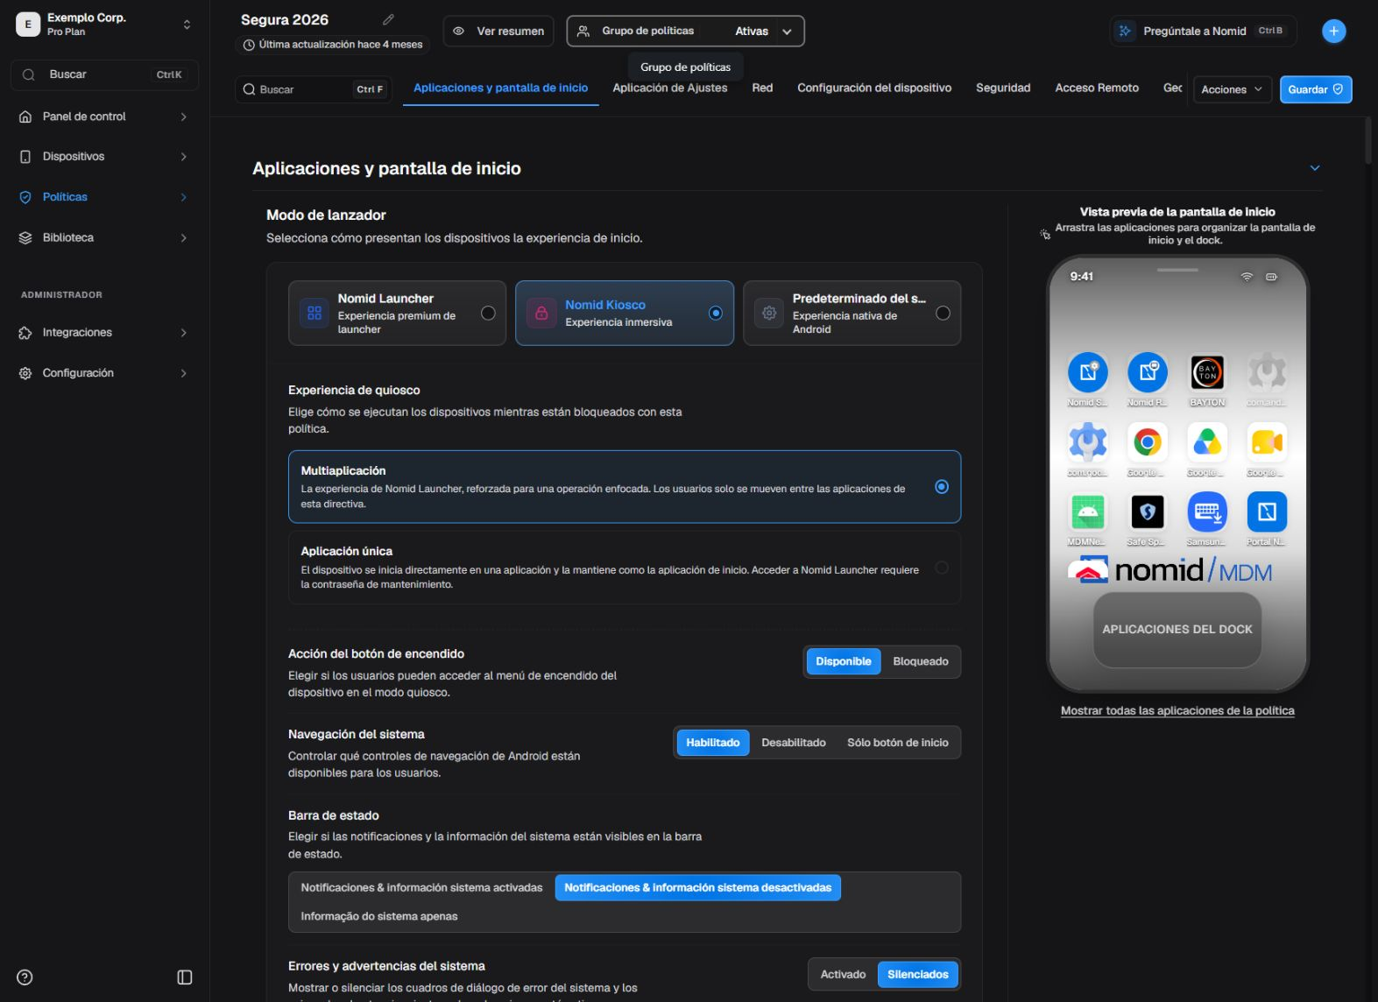
Task: Switch to Aplicación de Ajustes tab
Action: click(670, 88)
